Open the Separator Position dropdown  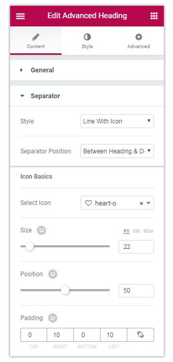(x=117, y=151)
